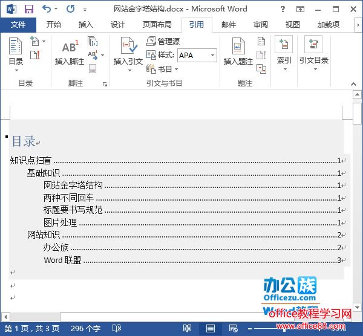Click the Add Text icon beside 目录
This screenshot has height=336, width=363.
34,41
